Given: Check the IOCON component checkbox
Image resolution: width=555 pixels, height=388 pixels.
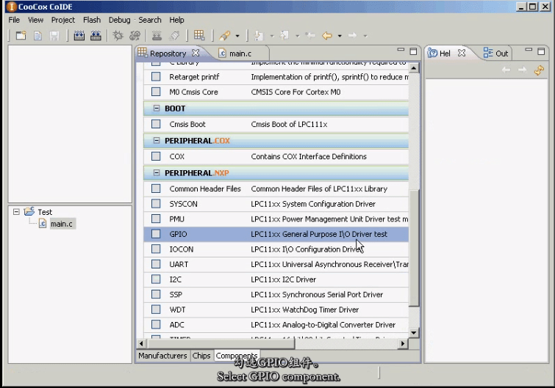Looking at the screenshot, I should coord(156,249).
